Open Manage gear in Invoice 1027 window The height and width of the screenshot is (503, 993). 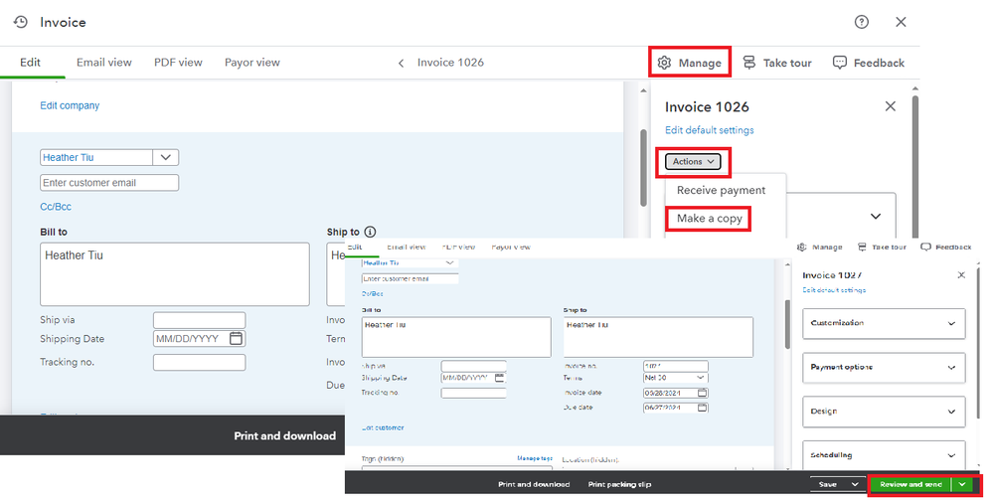pos(819,248)
